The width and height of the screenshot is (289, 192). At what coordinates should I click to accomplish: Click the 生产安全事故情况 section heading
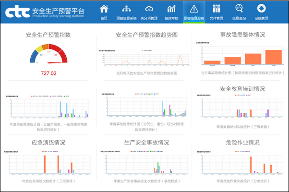146,143
